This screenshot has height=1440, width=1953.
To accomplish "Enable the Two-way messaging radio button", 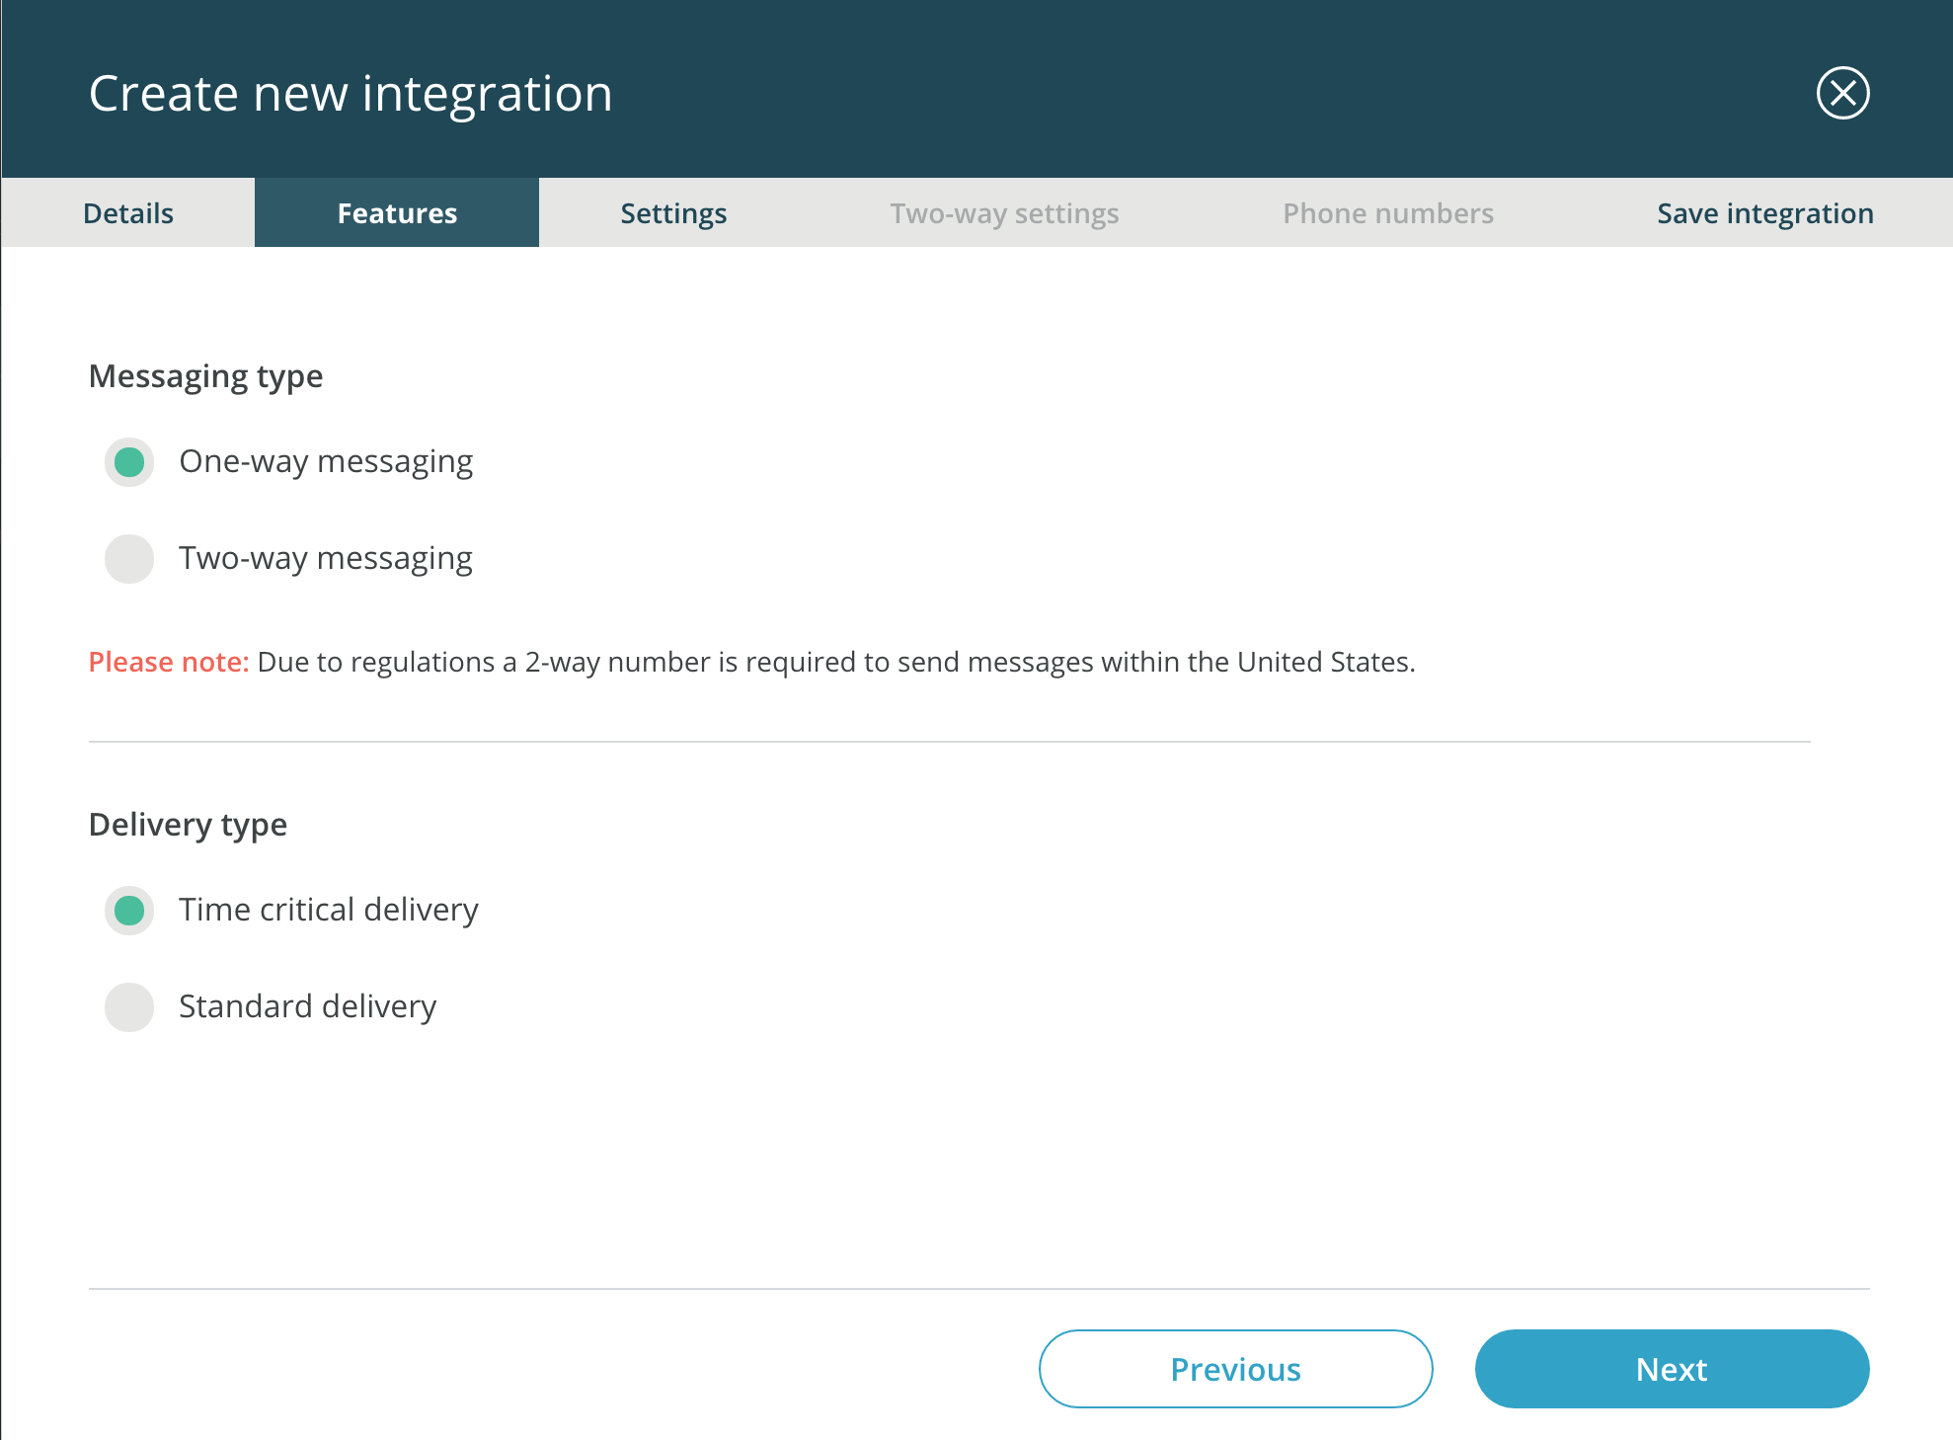I will coord(129,559).
